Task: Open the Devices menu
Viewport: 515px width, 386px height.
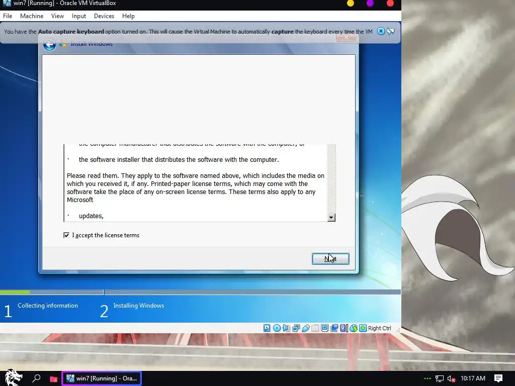Action: pos(104,16)
